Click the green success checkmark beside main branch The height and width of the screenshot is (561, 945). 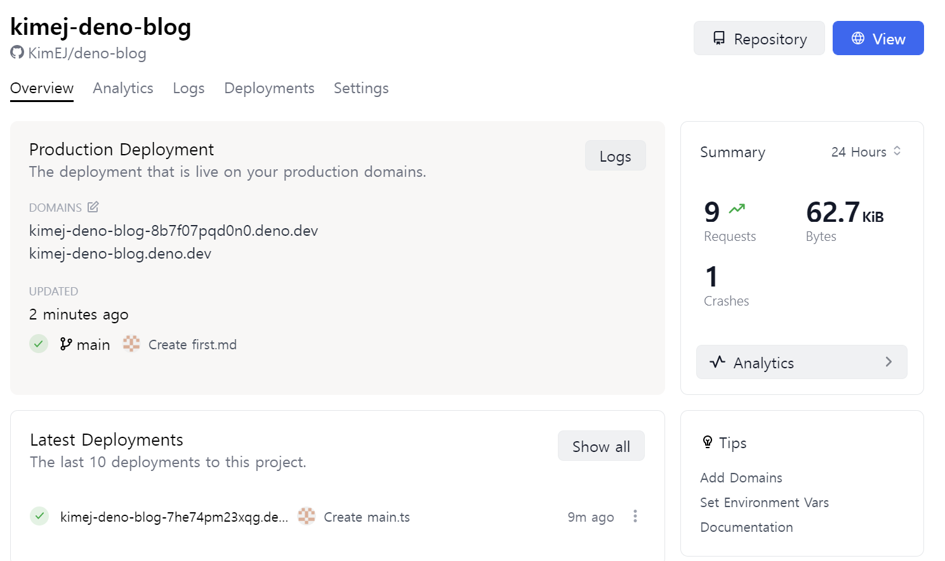[39, 344]
